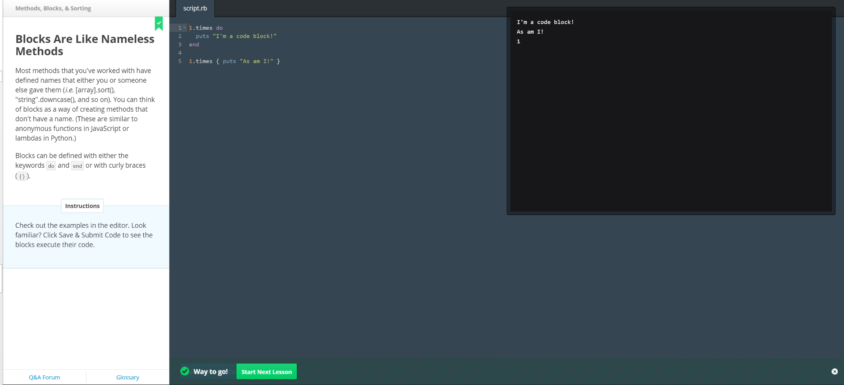Viewport: 844px width, 385px height.
Task: Click the 'end' keyword on line 3 of editor
Action: click(x=194, y=45)
